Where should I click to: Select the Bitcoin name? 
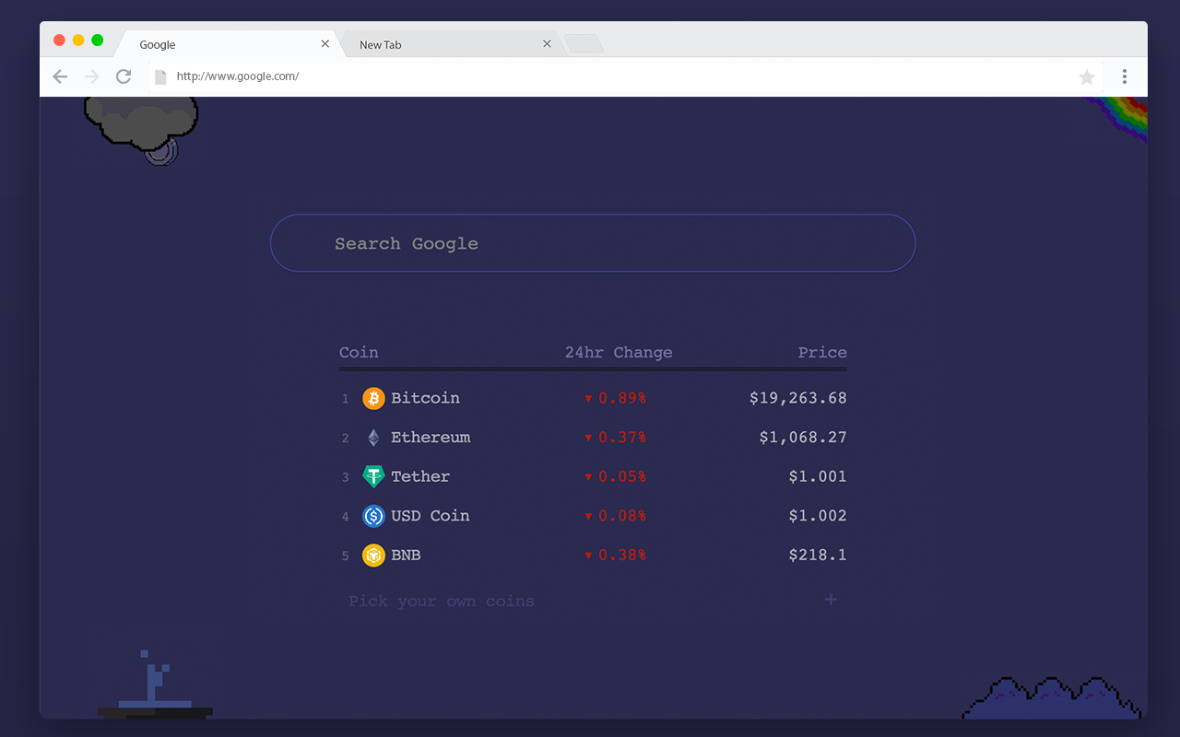(x=425, y=398)
